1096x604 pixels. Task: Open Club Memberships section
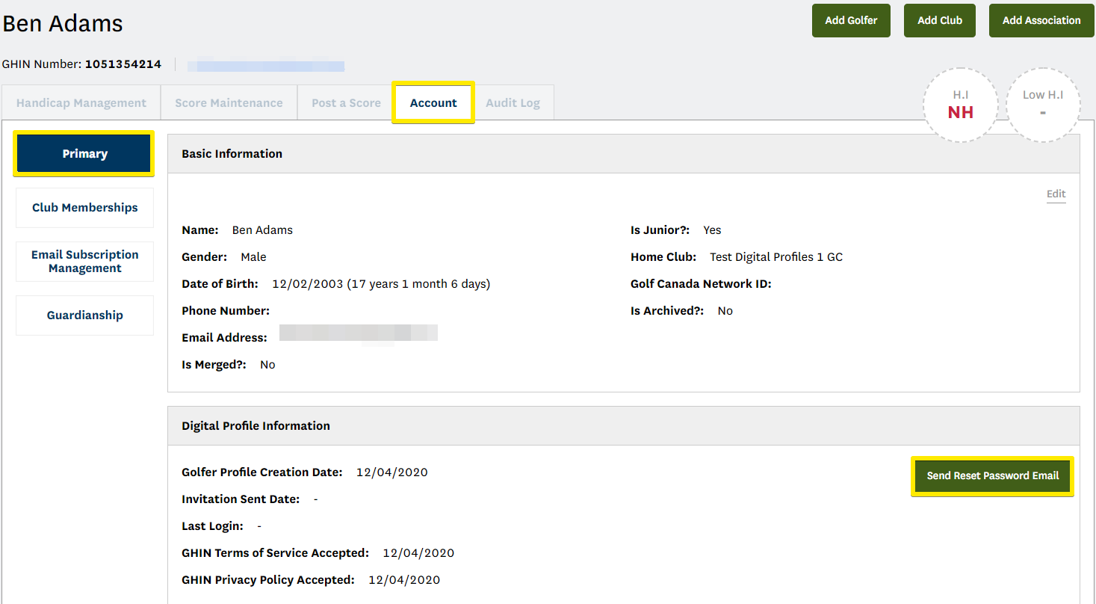pos(84,207)
